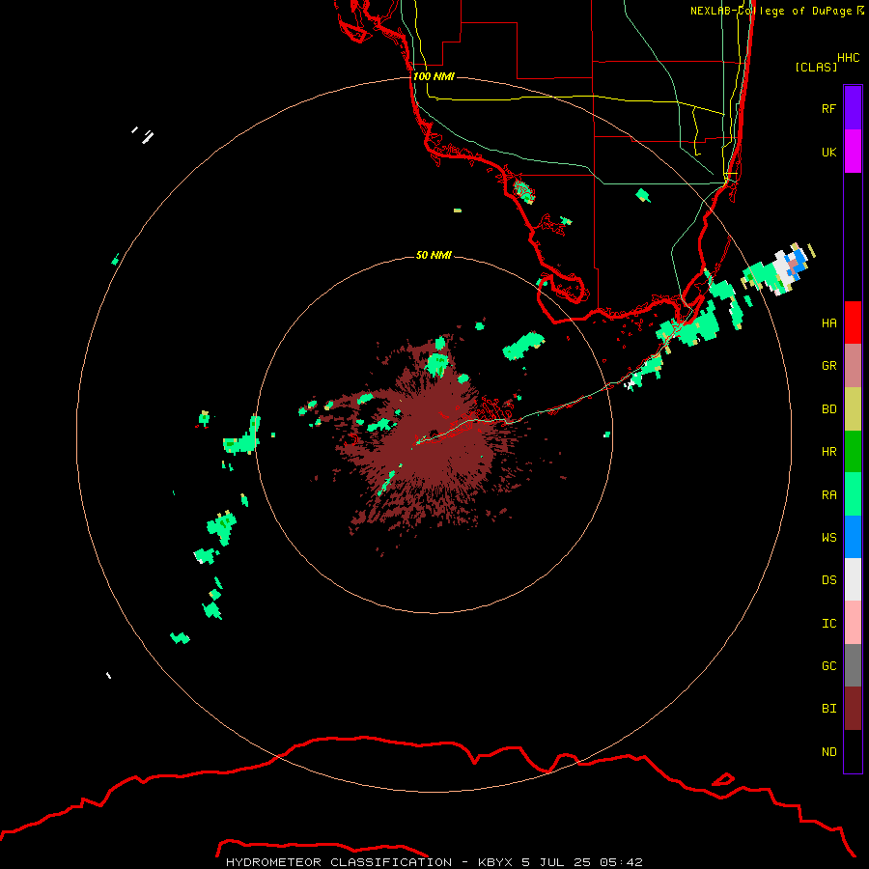This screenshot has width=869, height=869.
Task: Select the BD legend label
Action: (828, 409)
